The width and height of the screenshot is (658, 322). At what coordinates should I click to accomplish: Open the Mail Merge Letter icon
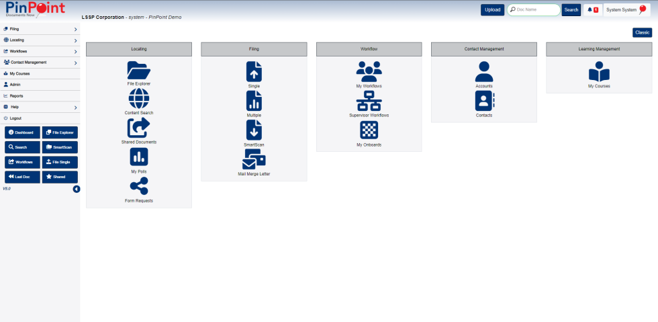click(254, 159)
